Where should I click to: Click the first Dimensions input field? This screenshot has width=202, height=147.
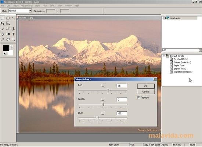tap(51, 11)
